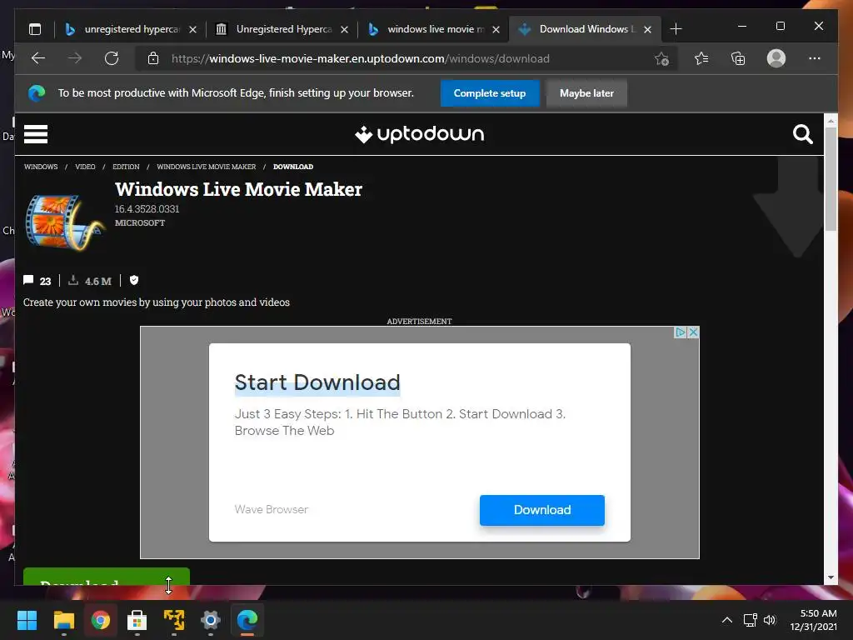Open the volume speaker tray icon

point(769,620)
